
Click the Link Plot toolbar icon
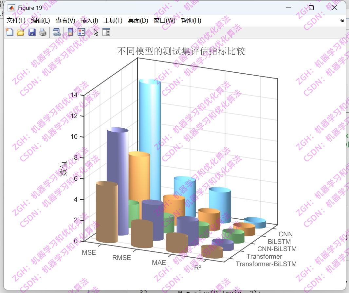pos(56,32)
